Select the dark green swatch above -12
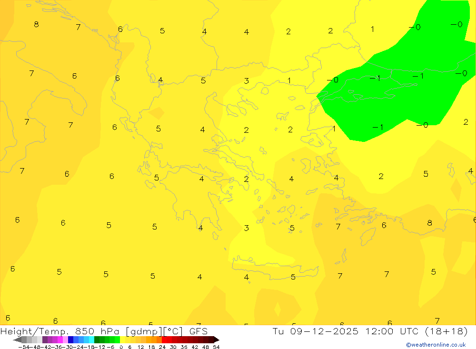 point(97,340)
